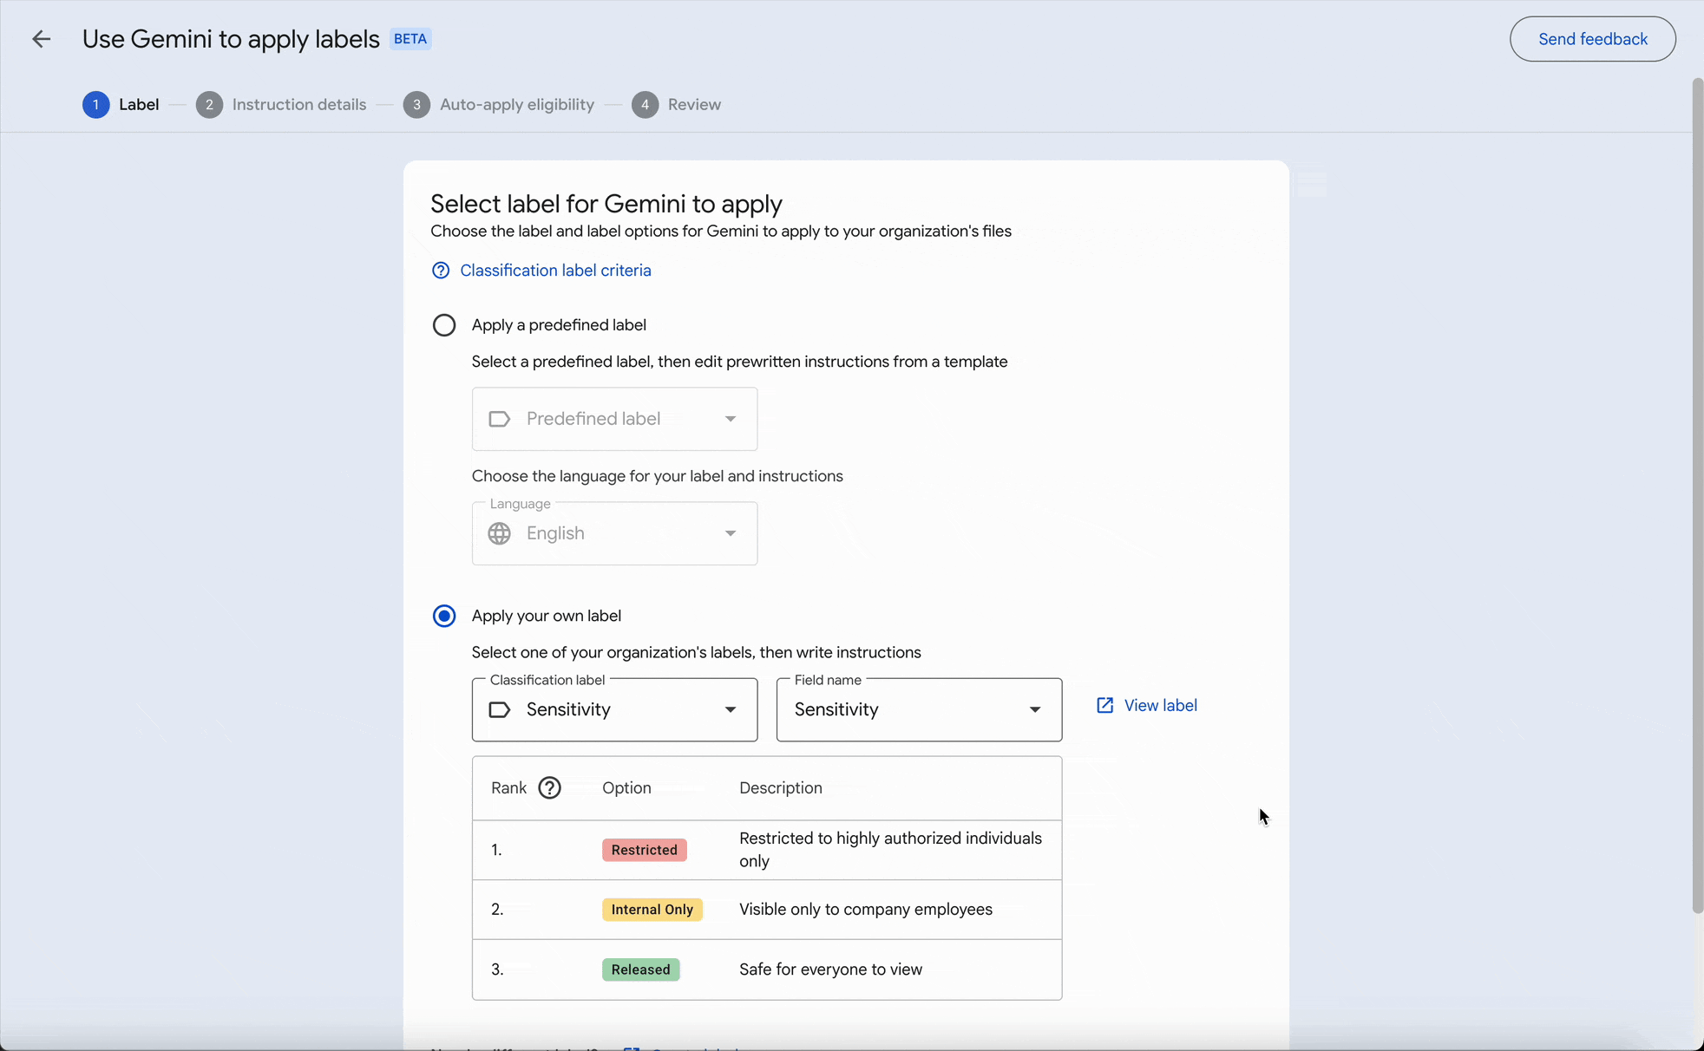Image resolution: width=1704 pixels, height=1051 pixels.
Task: Click the rank '1.' cell in the table
Action: (496, 850)
